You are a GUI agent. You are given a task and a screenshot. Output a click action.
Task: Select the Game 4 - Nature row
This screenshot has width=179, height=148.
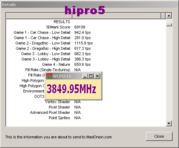56,64
